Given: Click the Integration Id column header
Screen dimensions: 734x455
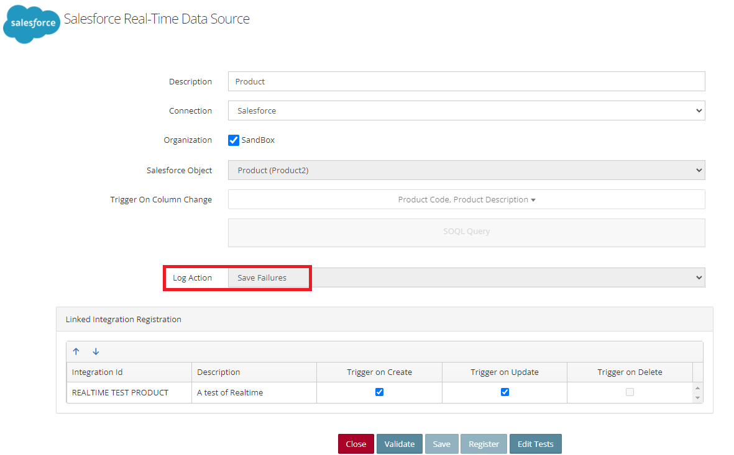Looking at the screenshot, I should tap(129, 372).
